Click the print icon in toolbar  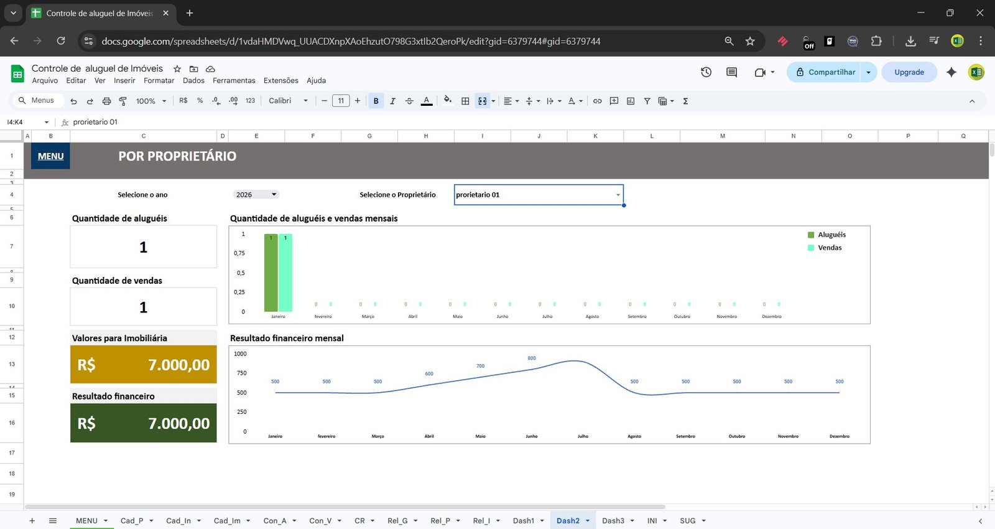pyautogui.click(x=106, y=101)
